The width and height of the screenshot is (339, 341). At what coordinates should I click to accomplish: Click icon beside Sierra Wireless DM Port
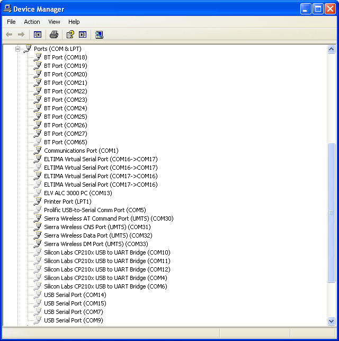click(x=38, y=244)
